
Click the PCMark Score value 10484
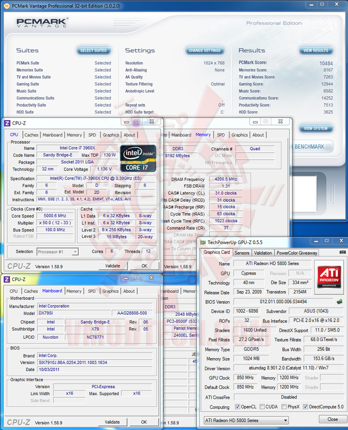(326, 63)
